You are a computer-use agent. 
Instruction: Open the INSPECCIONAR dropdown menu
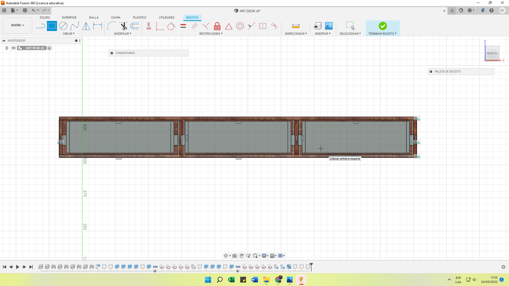coord(296,34)
